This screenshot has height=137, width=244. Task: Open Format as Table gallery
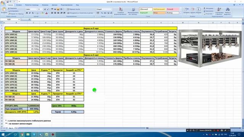tap(133, 11)
